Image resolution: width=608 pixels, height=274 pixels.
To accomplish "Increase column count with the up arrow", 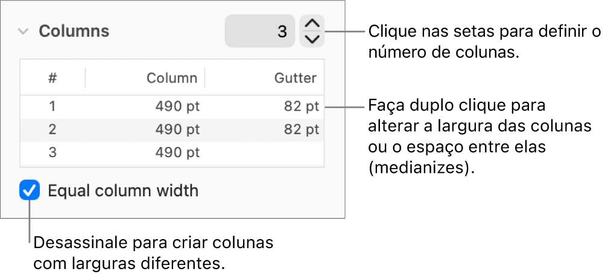I will pyautogui.click(x=312, y=24).
